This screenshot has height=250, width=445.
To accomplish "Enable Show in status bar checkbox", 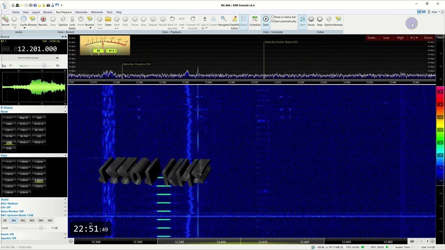I will pyautogui.click(x=273, y=17).
